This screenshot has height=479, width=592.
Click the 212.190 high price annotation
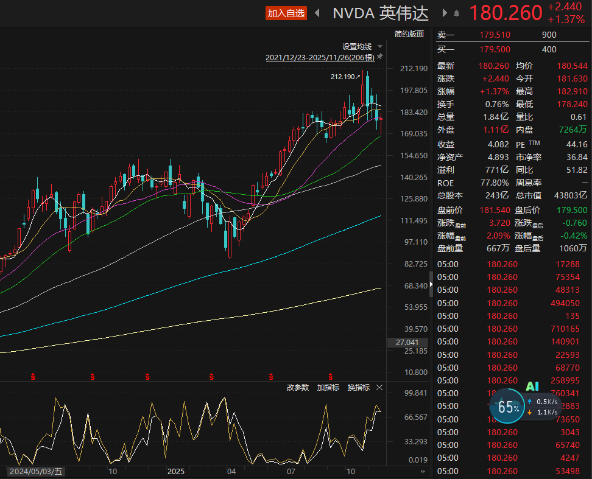344,77
